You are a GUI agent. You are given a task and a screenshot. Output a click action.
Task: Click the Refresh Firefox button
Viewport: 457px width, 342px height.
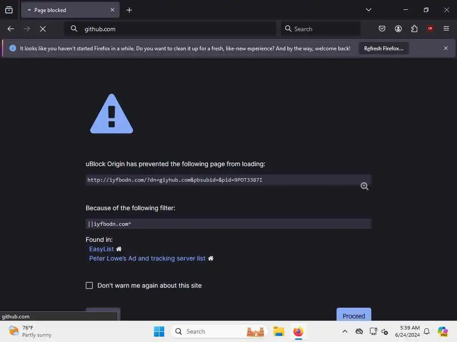click(x=383, y=48)
